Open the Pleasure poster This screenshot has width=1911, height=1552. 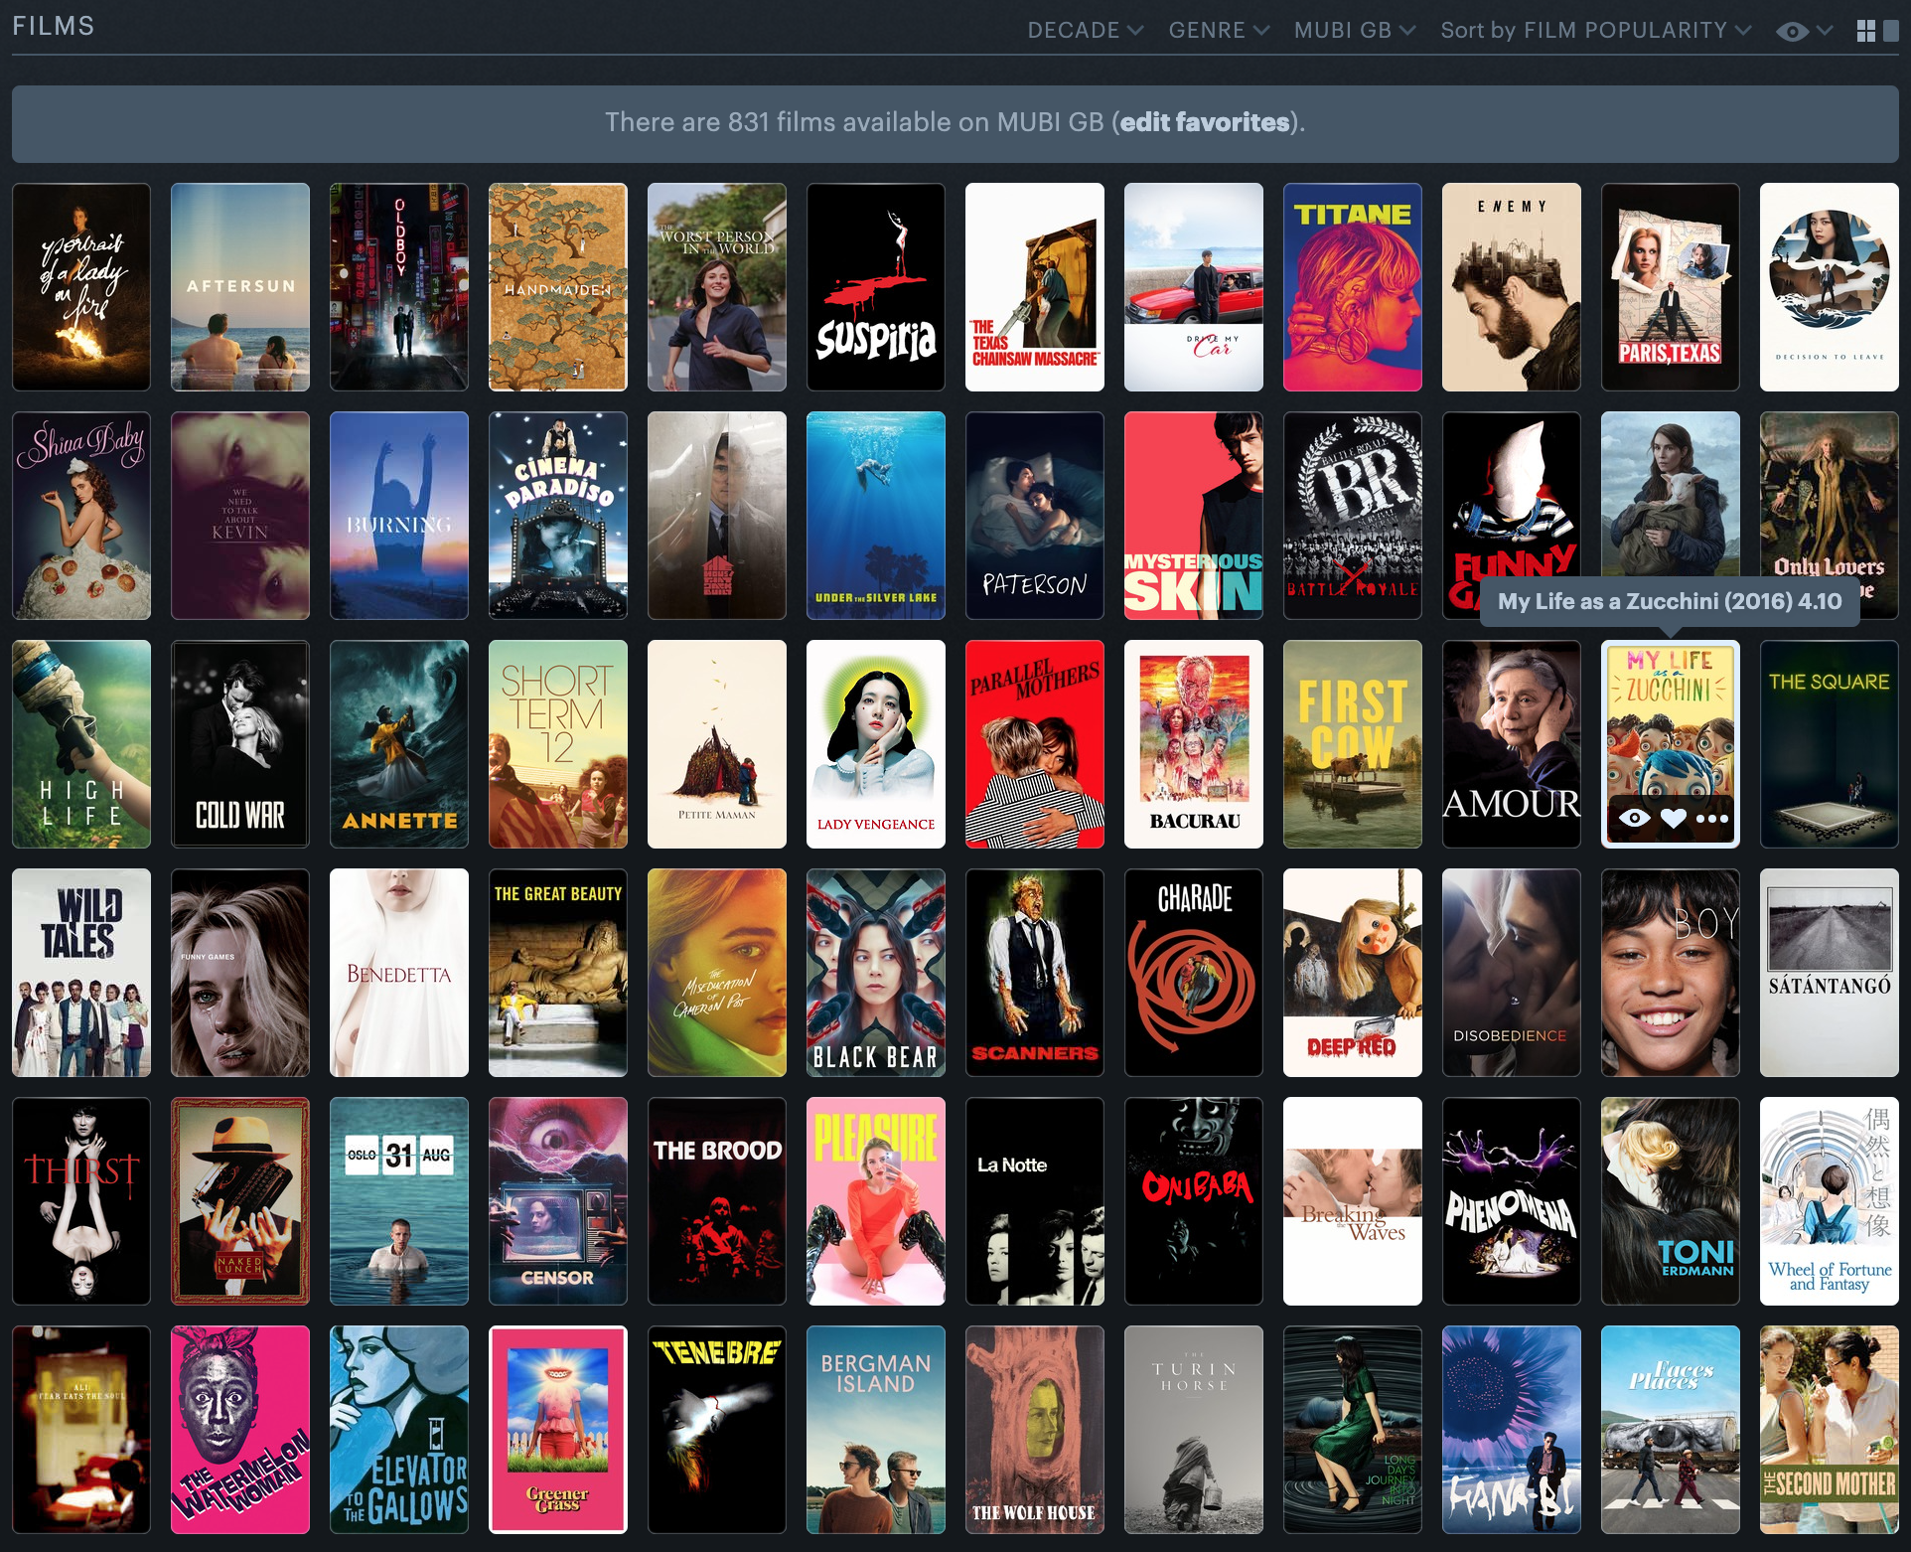(x=876, y=1201)
